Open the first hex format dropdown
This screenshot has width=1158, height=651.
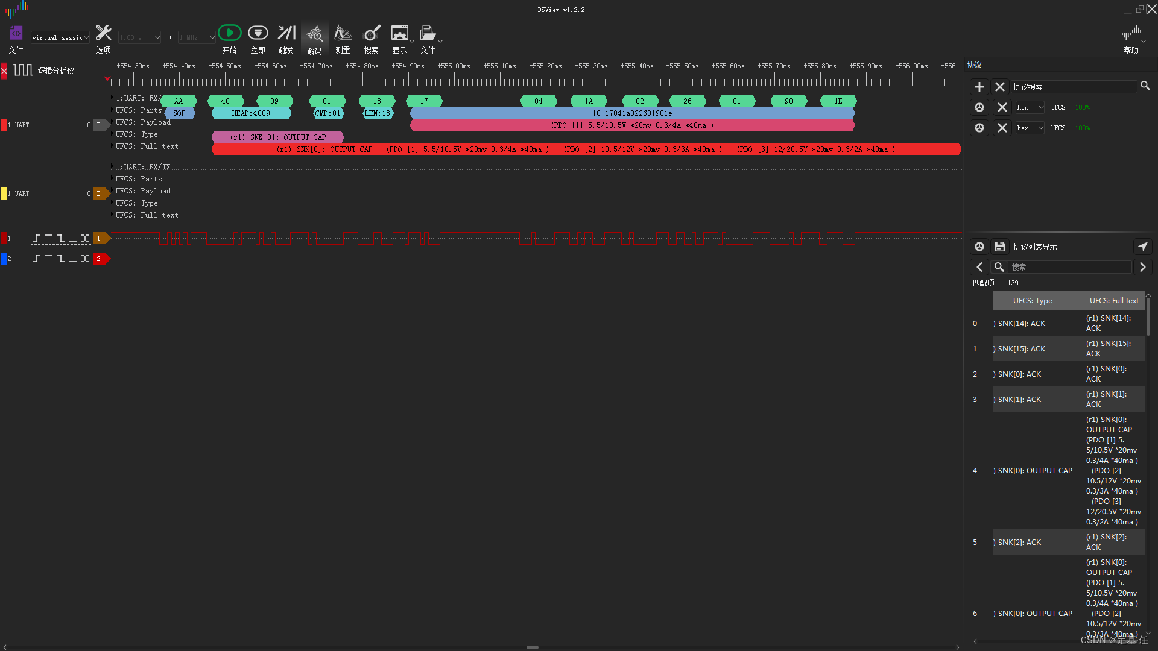1030,107
